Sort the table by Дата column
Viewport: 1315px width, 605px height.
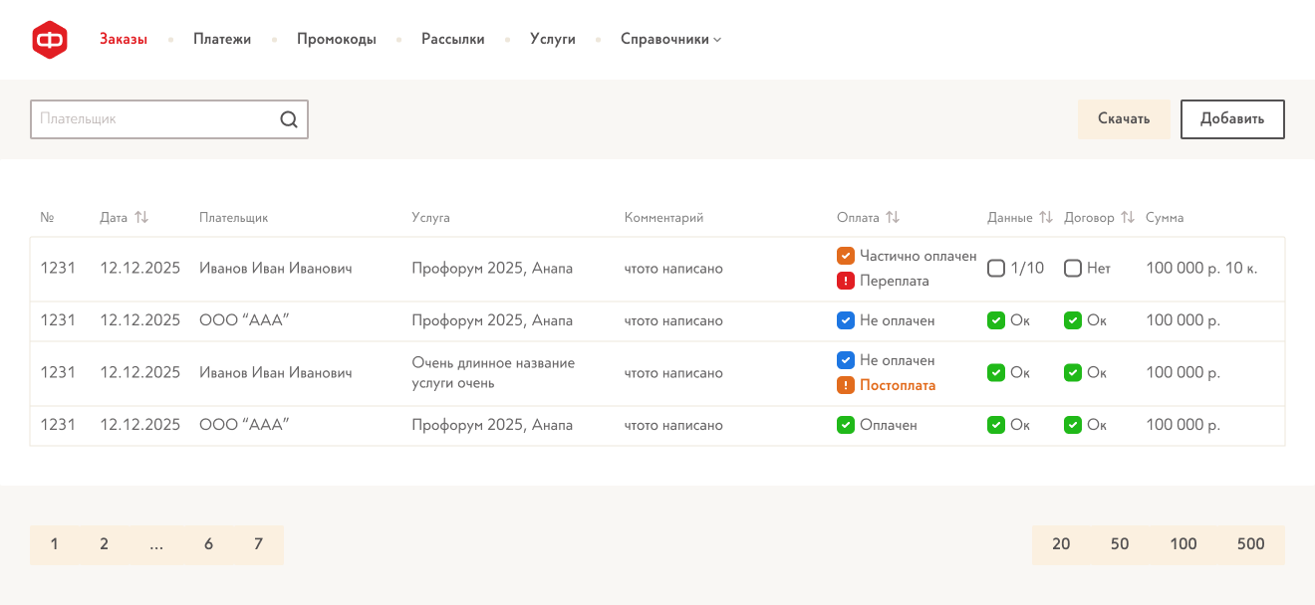(141, 217)
